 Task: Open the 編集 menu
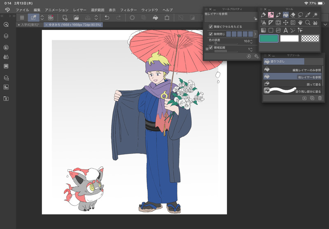(x=37, y=10)
